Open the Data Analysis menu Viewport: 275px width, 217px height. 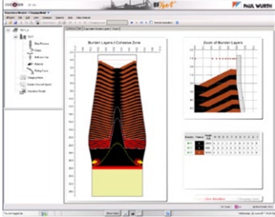83,18
